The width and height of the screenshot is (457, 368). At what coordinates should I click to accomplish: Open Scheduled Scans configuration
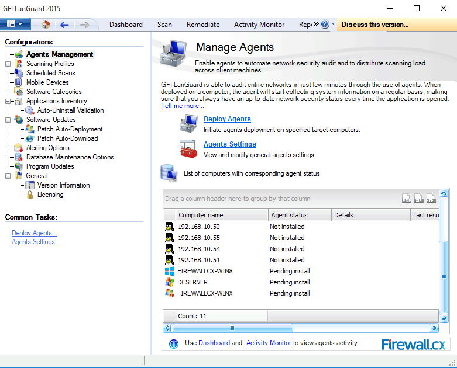pyautogui.click(x=51, y=73)
